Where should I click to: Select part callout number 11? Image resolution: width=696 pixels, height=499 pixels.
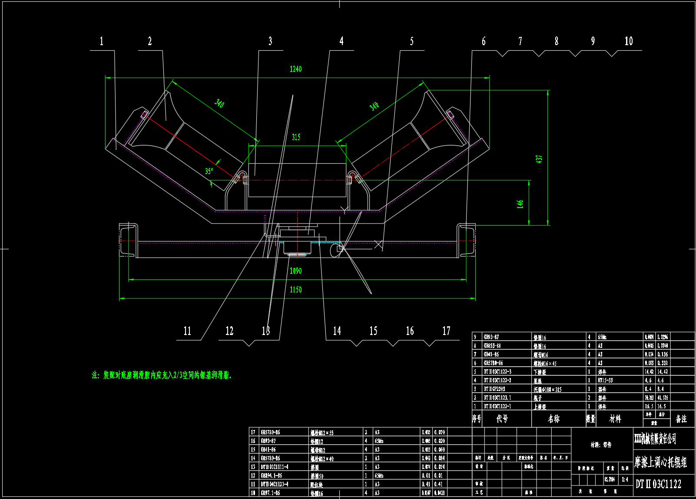click(x=187, y=331)
